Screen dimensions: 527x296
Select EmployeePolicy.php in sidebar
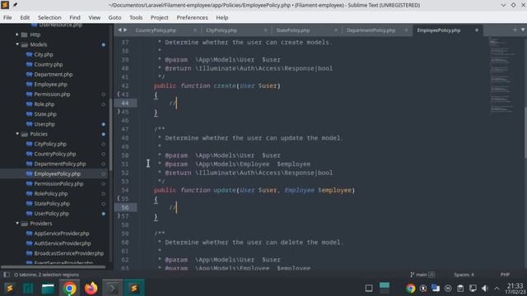[x=57, y=173]
